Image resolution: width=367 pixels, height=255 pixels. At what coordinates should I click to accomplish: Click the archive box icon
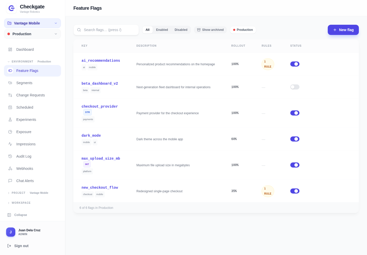[199, 30]
